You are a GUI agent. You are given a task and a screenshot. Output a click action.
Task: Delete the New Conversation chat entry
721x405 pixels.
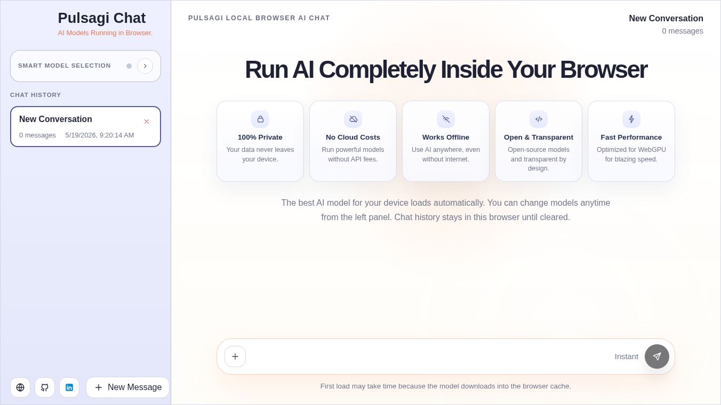[147, 122]
